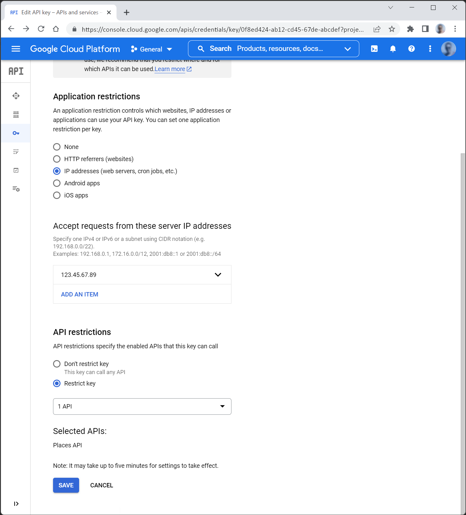Viewport: 466px width, 515px height.
Task: Open Credentials key icon in sidebar
Action: (x=16, y=133)
